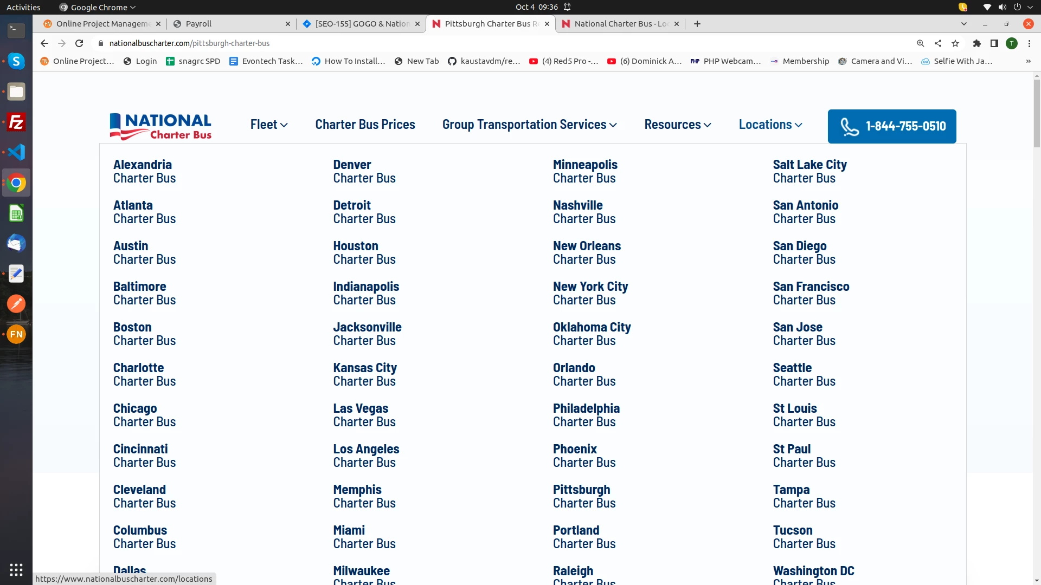The image size is (1041, 585).
Task: Open the Houston Charter Bus link
Action: pyautogui.click(x=364, y=252)
